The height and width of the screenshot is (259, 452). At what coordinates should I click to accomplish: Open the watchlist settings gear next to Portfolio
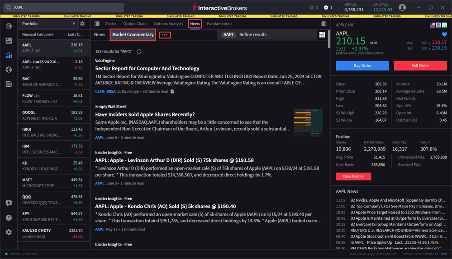[x=82, y=24]
